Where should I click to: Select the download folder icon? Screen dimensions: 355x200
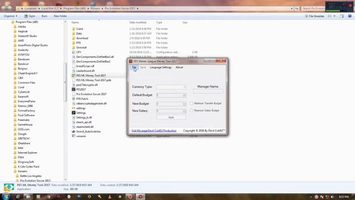(74, 38)
